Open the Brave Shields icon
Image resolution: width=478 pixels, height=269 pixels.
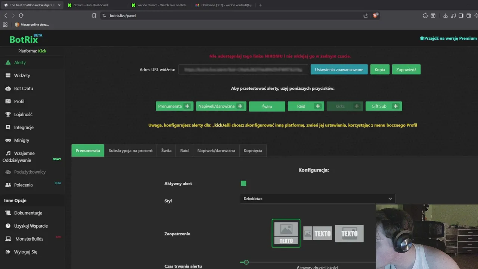pos(376,15)
